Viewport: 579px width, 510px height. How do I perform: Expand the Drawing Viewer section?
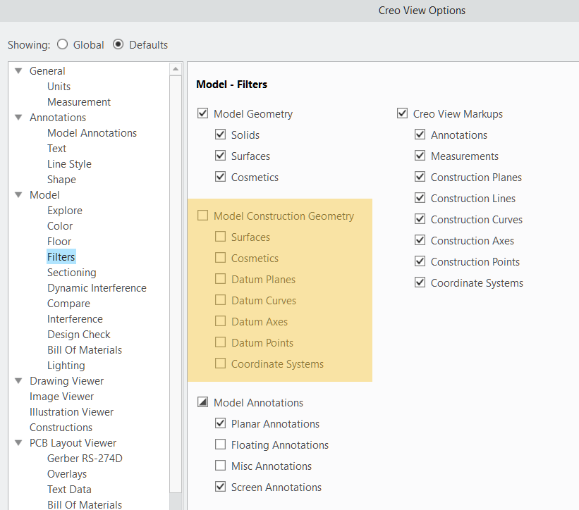coord(18,380)
